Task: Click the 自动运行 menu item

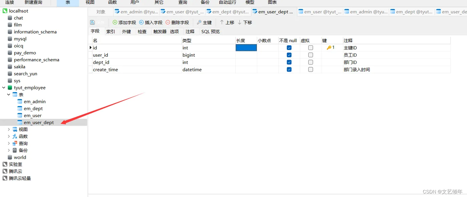Action: click(x=227, y=3)
